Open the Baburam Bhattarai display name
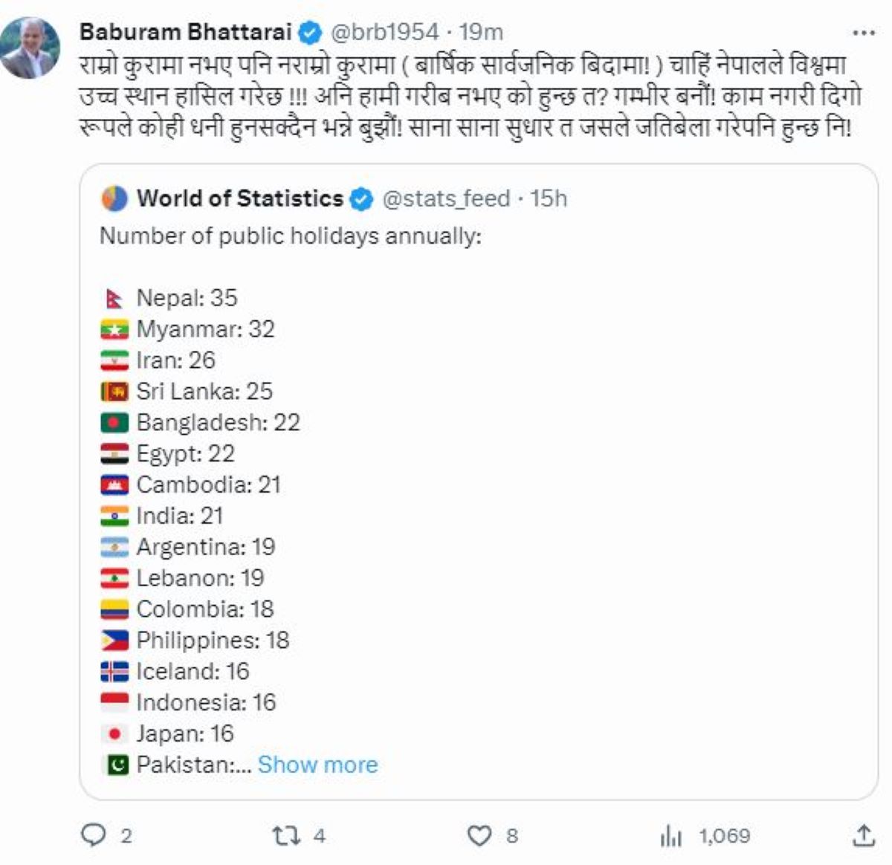This screenshot has width=892, height=865. (186, 33)
